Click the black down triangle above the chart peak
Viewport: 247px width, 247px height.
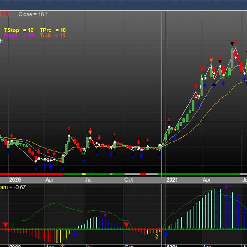[x=232, y=44]
